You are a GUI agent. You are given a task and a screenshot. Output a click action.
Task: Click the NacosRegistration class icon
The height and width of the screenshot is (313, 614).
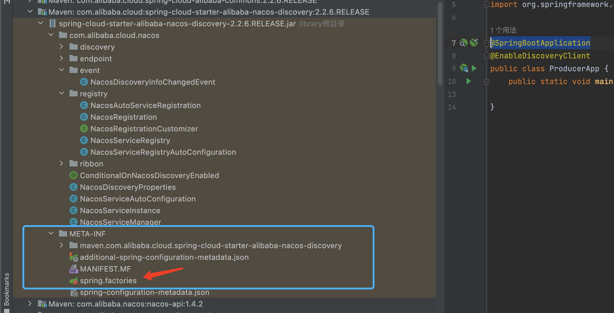(84, 117)
